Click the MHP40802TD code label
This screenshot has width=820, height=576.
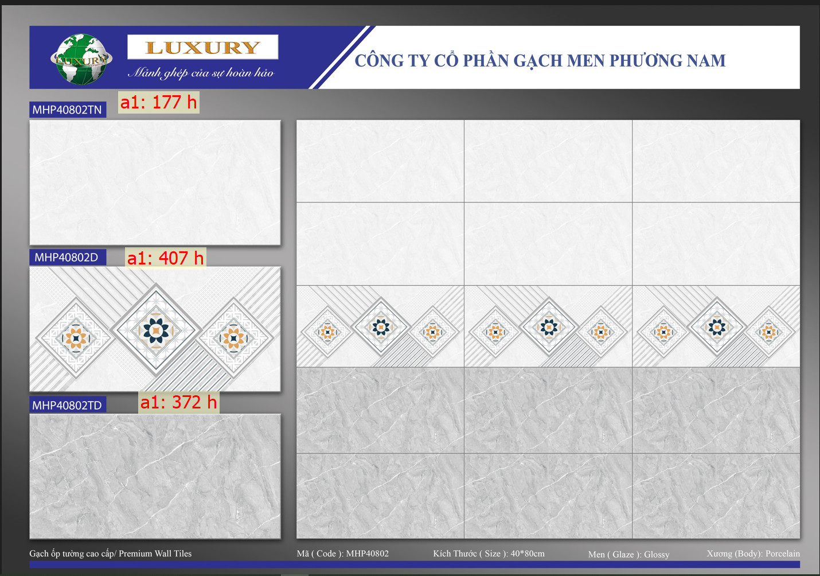coord(68,405)
